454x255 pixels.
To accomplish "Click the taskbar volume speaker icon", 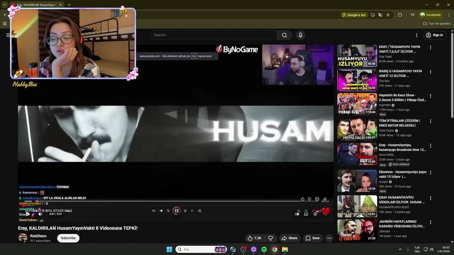I will (x=432, y=249).
